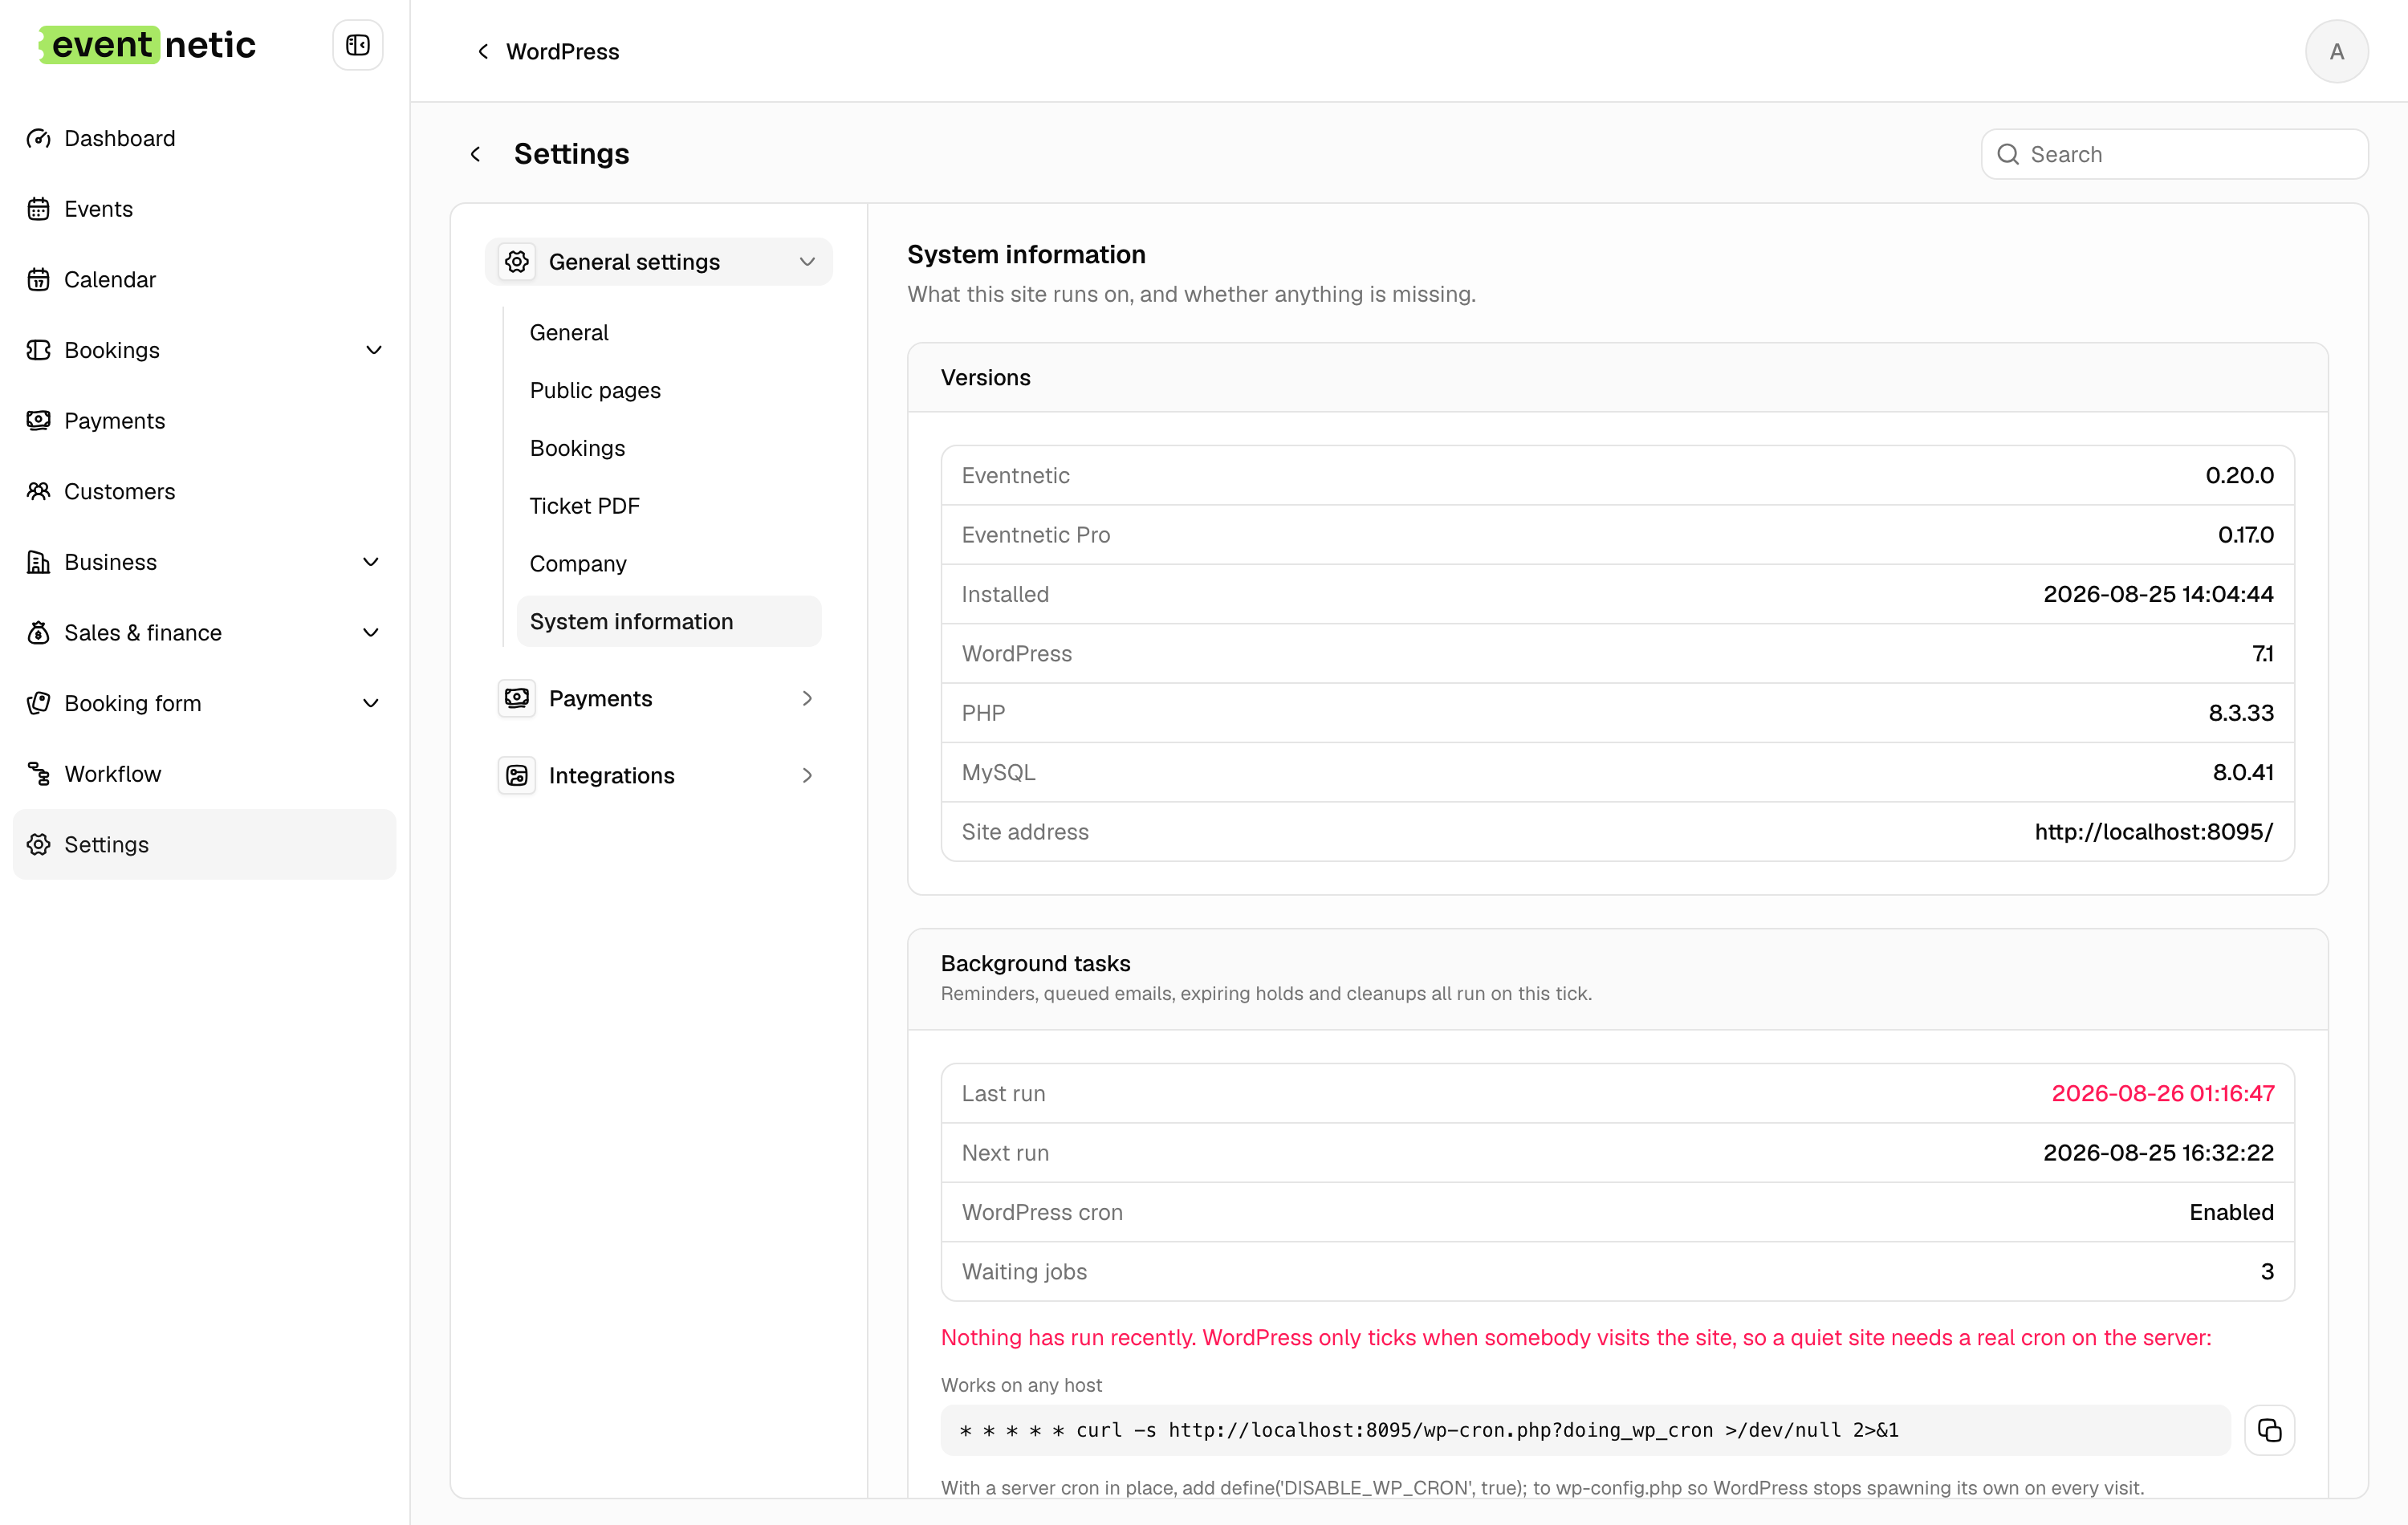Click the MySQL version 8.0.41

coord(2243,772)
